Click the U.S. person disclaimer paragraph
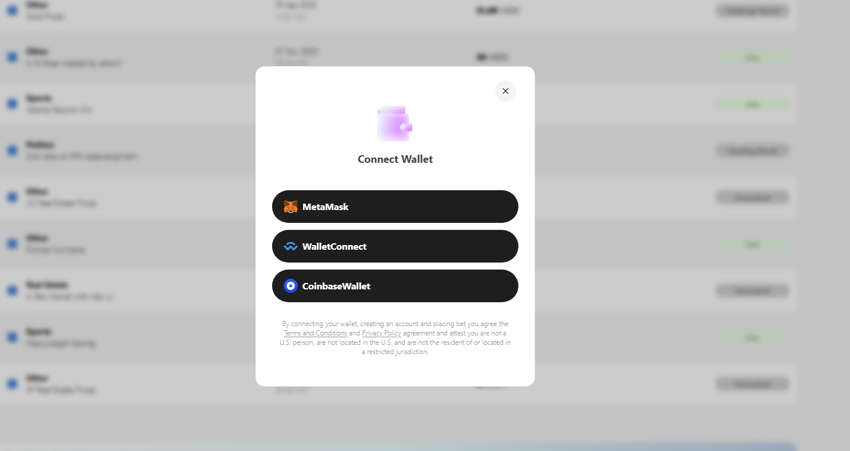 click(395, 338)
